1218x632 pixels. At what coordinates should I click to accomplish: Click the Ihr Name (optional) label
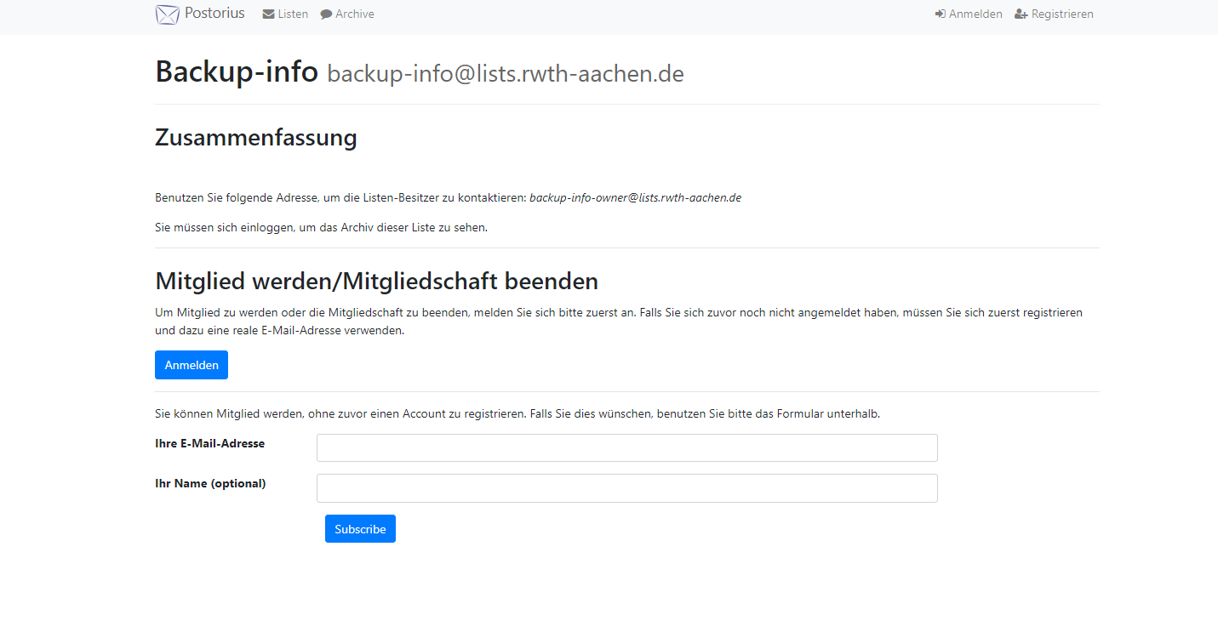tap(210, 484)
